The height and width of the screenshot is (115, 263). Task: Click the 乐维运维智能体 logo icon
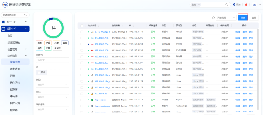[5, 5]
